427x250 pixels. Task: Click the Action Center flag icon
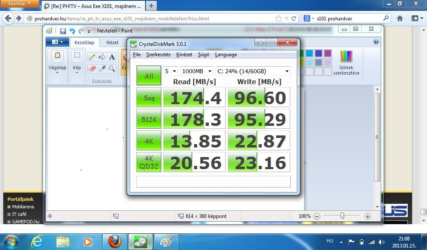pos(351,242)
